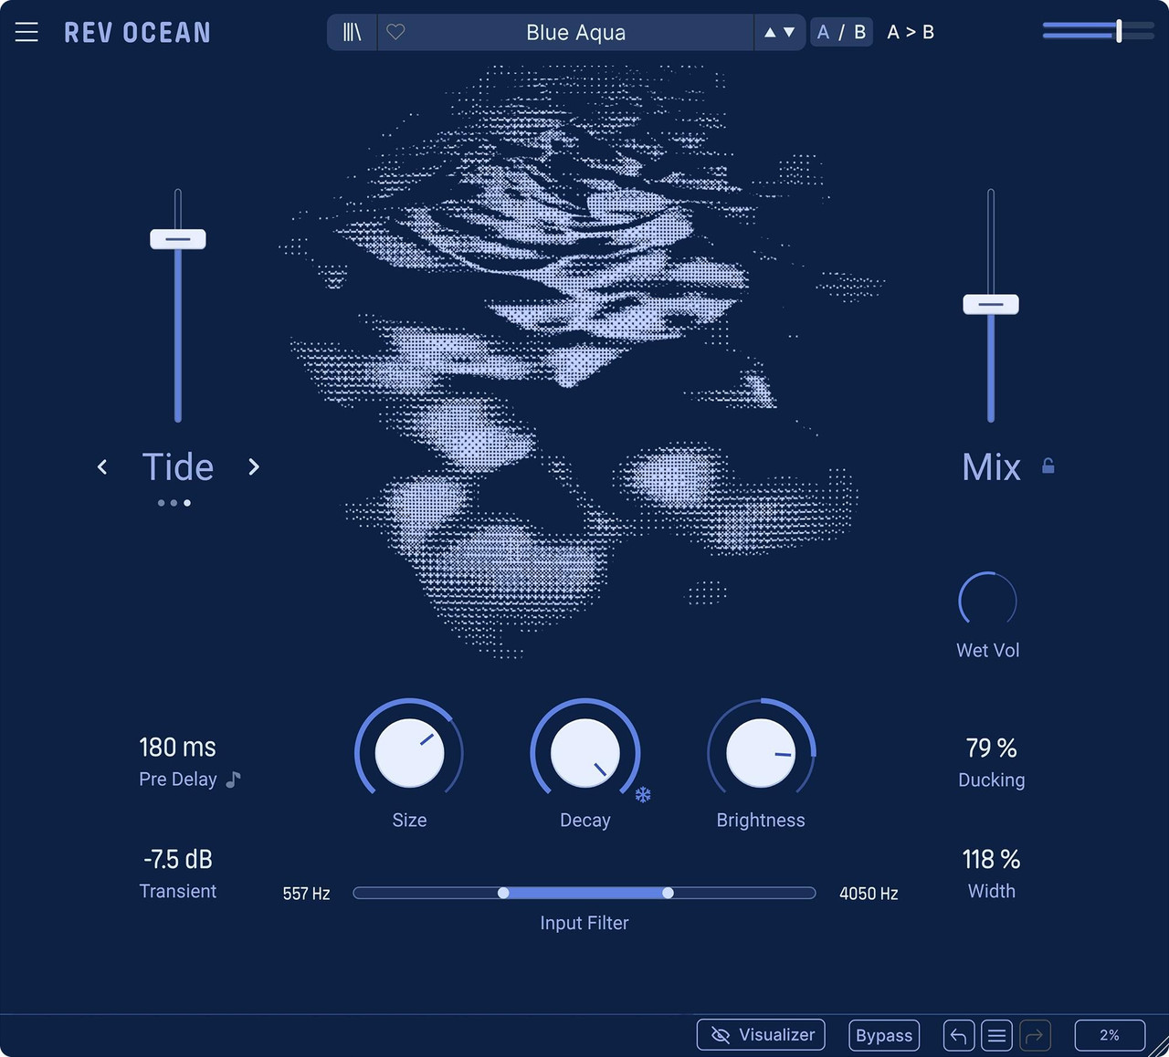This screenshot has height=1057, width=1169.
Task: Click the Size knob
Action: point(409,753)
